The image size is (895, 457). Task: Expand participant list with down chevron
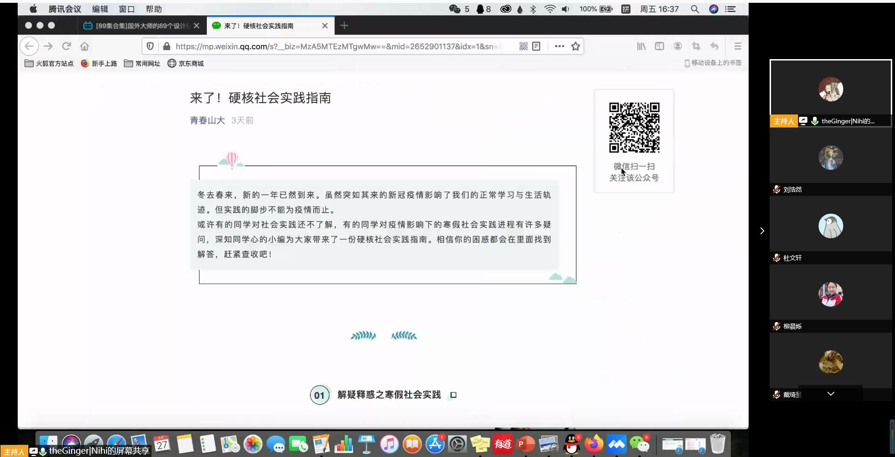coord(831,394)
